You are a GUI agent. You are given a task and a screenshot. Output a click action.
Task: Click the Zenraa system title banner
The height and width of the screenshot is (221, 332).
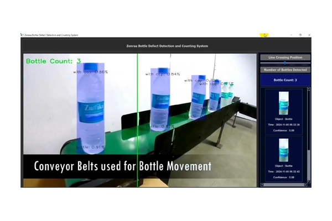pyautogui.click(x=166, y=46)
